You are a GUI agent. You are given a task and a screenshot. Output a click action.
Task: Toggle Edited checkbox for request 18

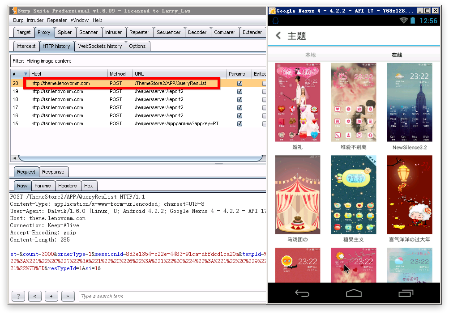click(x=264, y=99)
